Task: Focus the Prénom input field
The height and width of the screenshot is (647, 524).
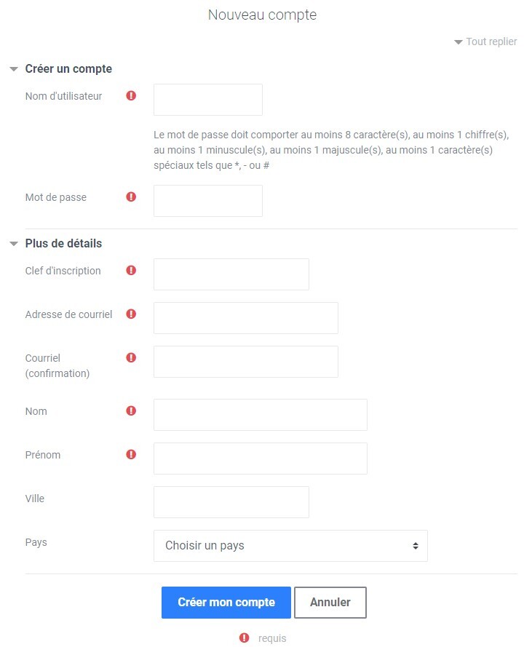Action: coord(261,459)
